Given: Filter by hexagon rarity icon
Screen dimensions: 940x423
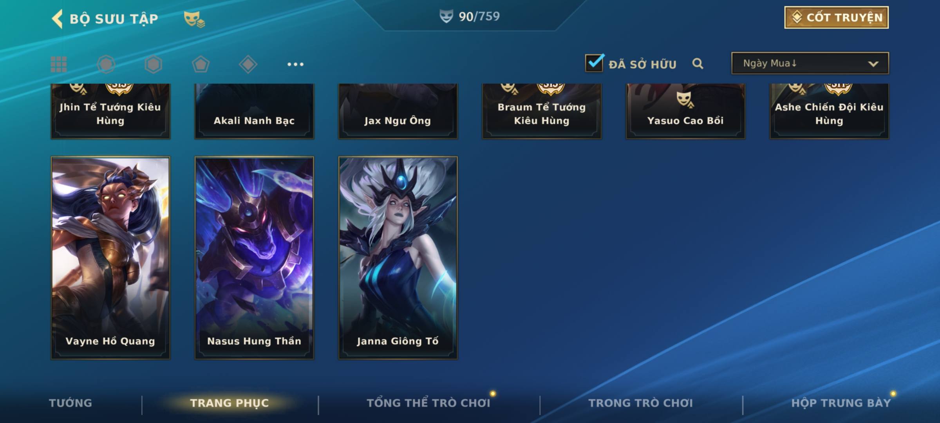Looking at the screenshot, I should [x=153, y=64].
